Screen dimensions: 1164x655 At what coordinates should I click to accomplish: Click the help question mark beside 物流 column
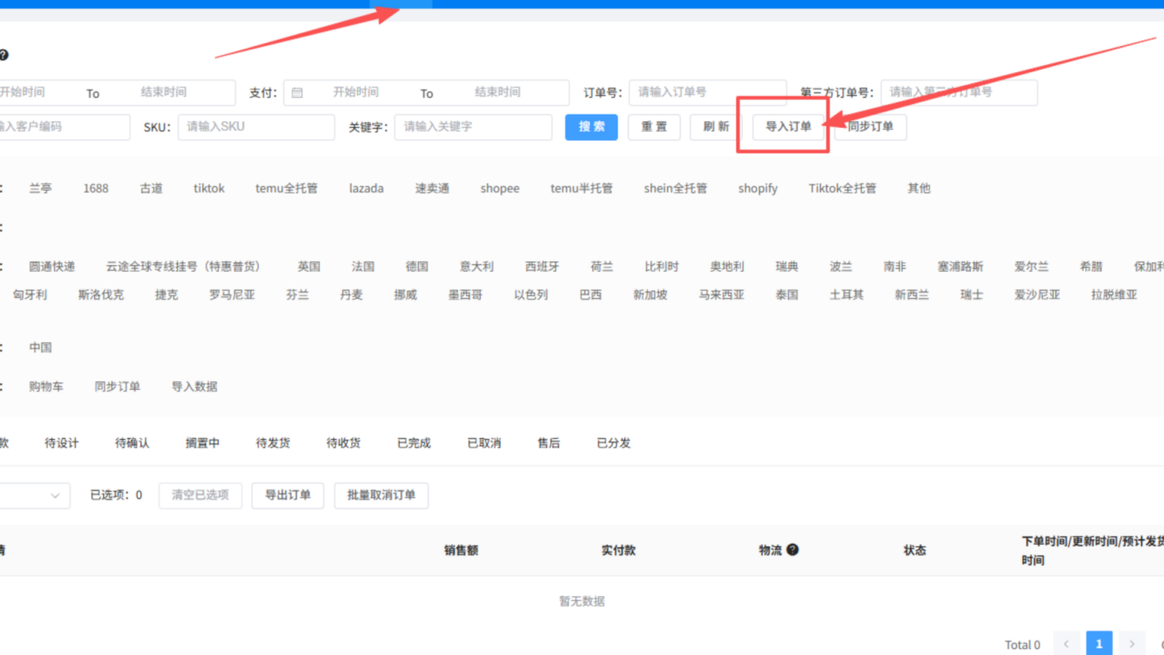pos(792,550)
